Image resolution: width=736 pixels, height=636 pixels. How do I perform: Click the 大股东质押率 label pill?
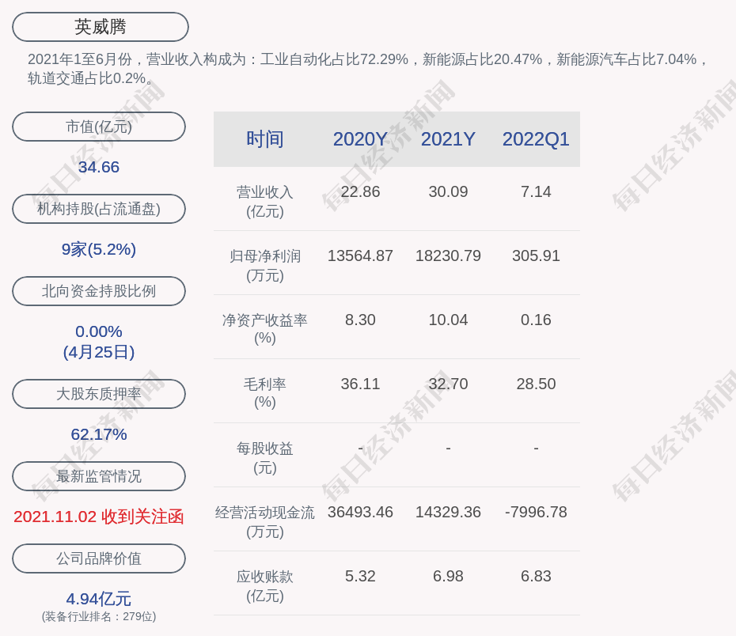point(99,393)
